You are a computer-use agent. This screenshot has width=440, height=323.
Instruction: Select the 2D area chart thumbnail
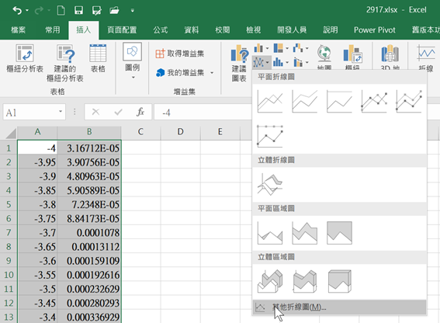click(270, 233)
